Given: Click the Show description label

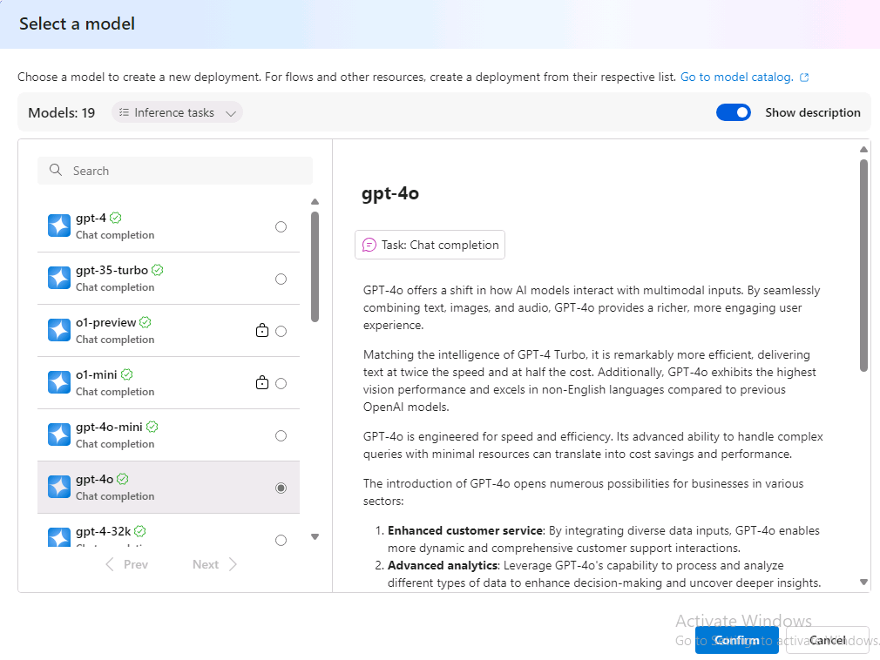Looking at the screenshot, I should (813, 112).
